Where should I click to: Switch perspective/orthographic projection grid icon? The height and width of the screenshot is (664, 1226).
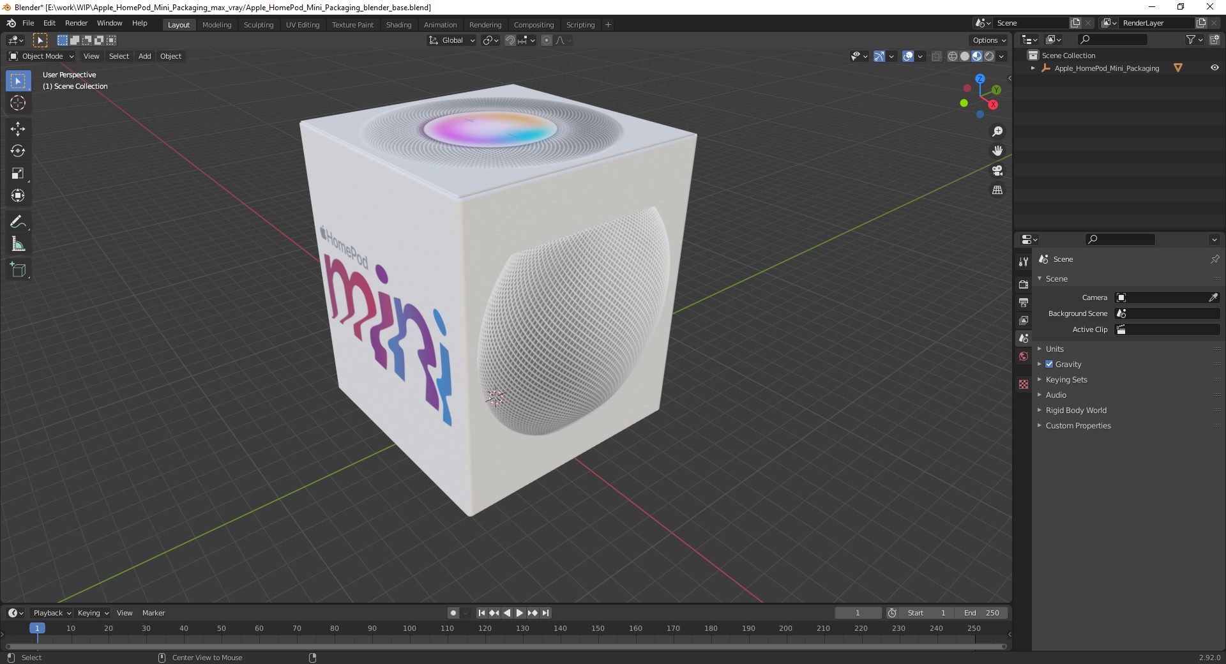point(997,190)
